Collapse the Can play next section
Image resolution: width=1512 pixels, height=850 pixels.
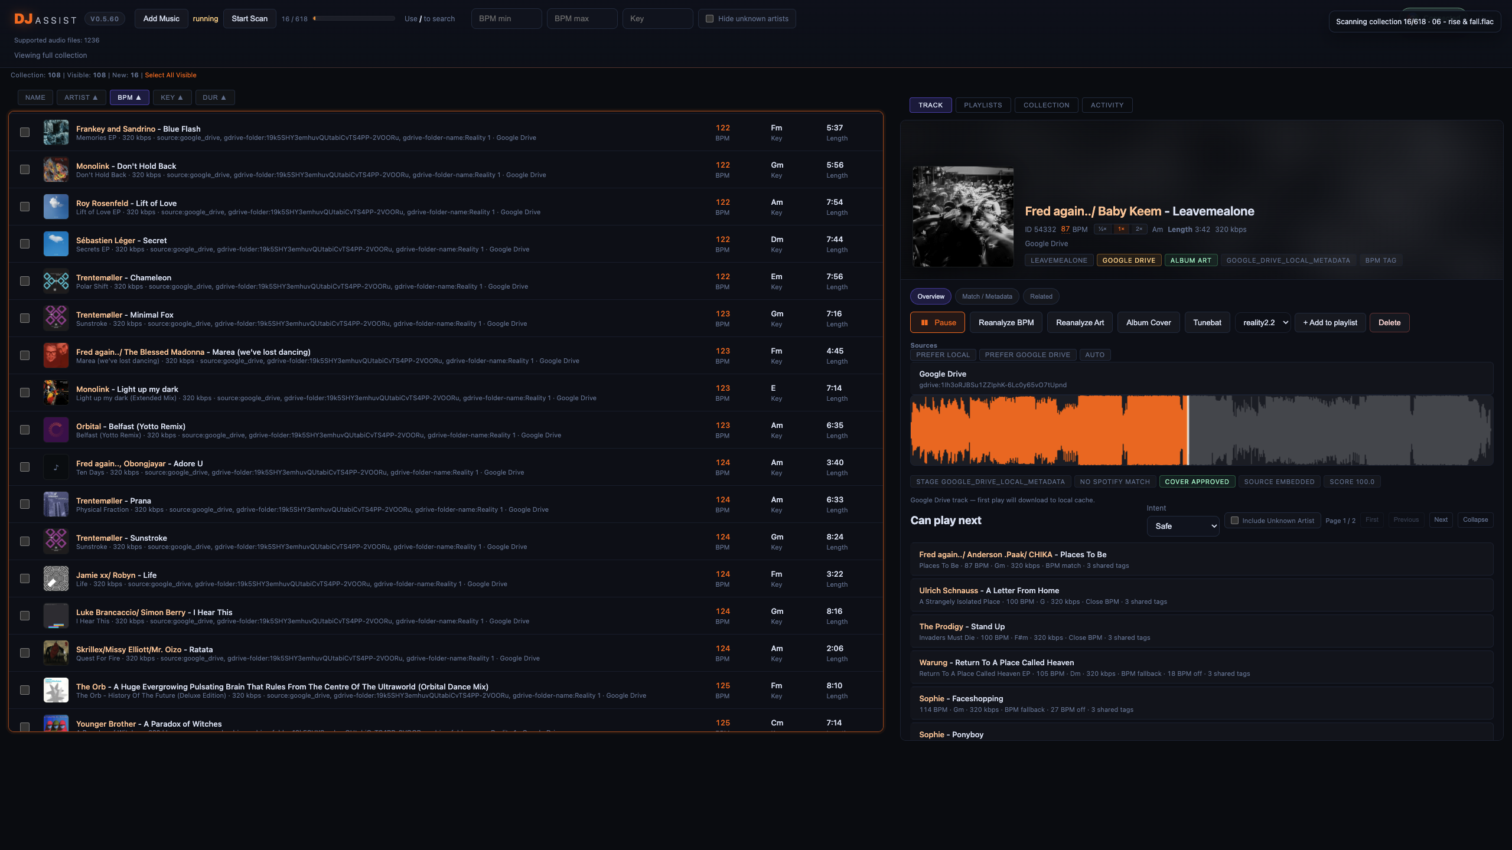pyautogui.click(x=1475, y=520)
